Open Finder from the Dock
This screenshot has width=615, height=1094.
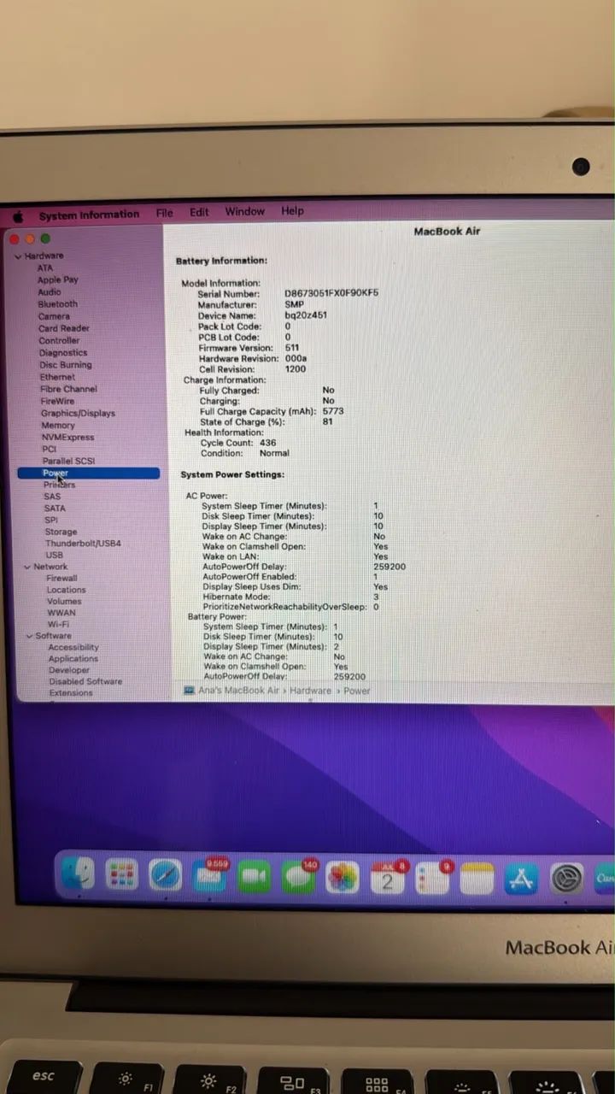(x=77, y=875)
